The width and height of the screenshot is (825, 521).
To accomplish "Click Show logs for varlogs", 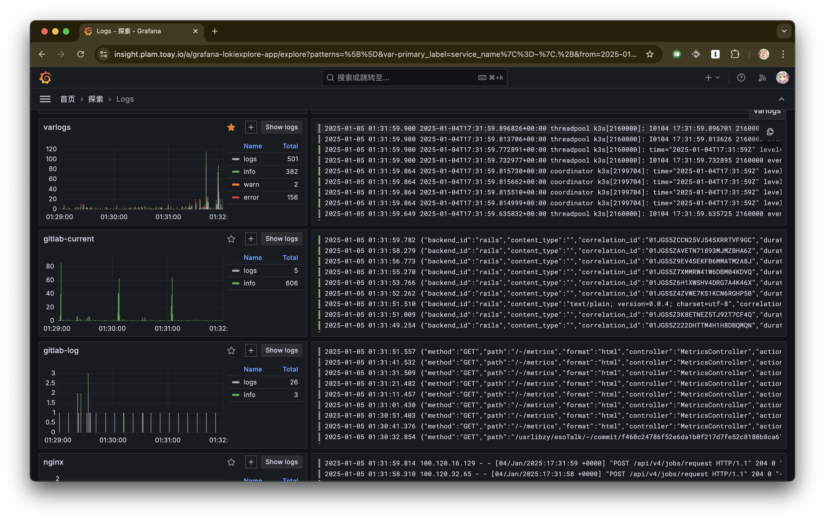I will coord(281,127).
